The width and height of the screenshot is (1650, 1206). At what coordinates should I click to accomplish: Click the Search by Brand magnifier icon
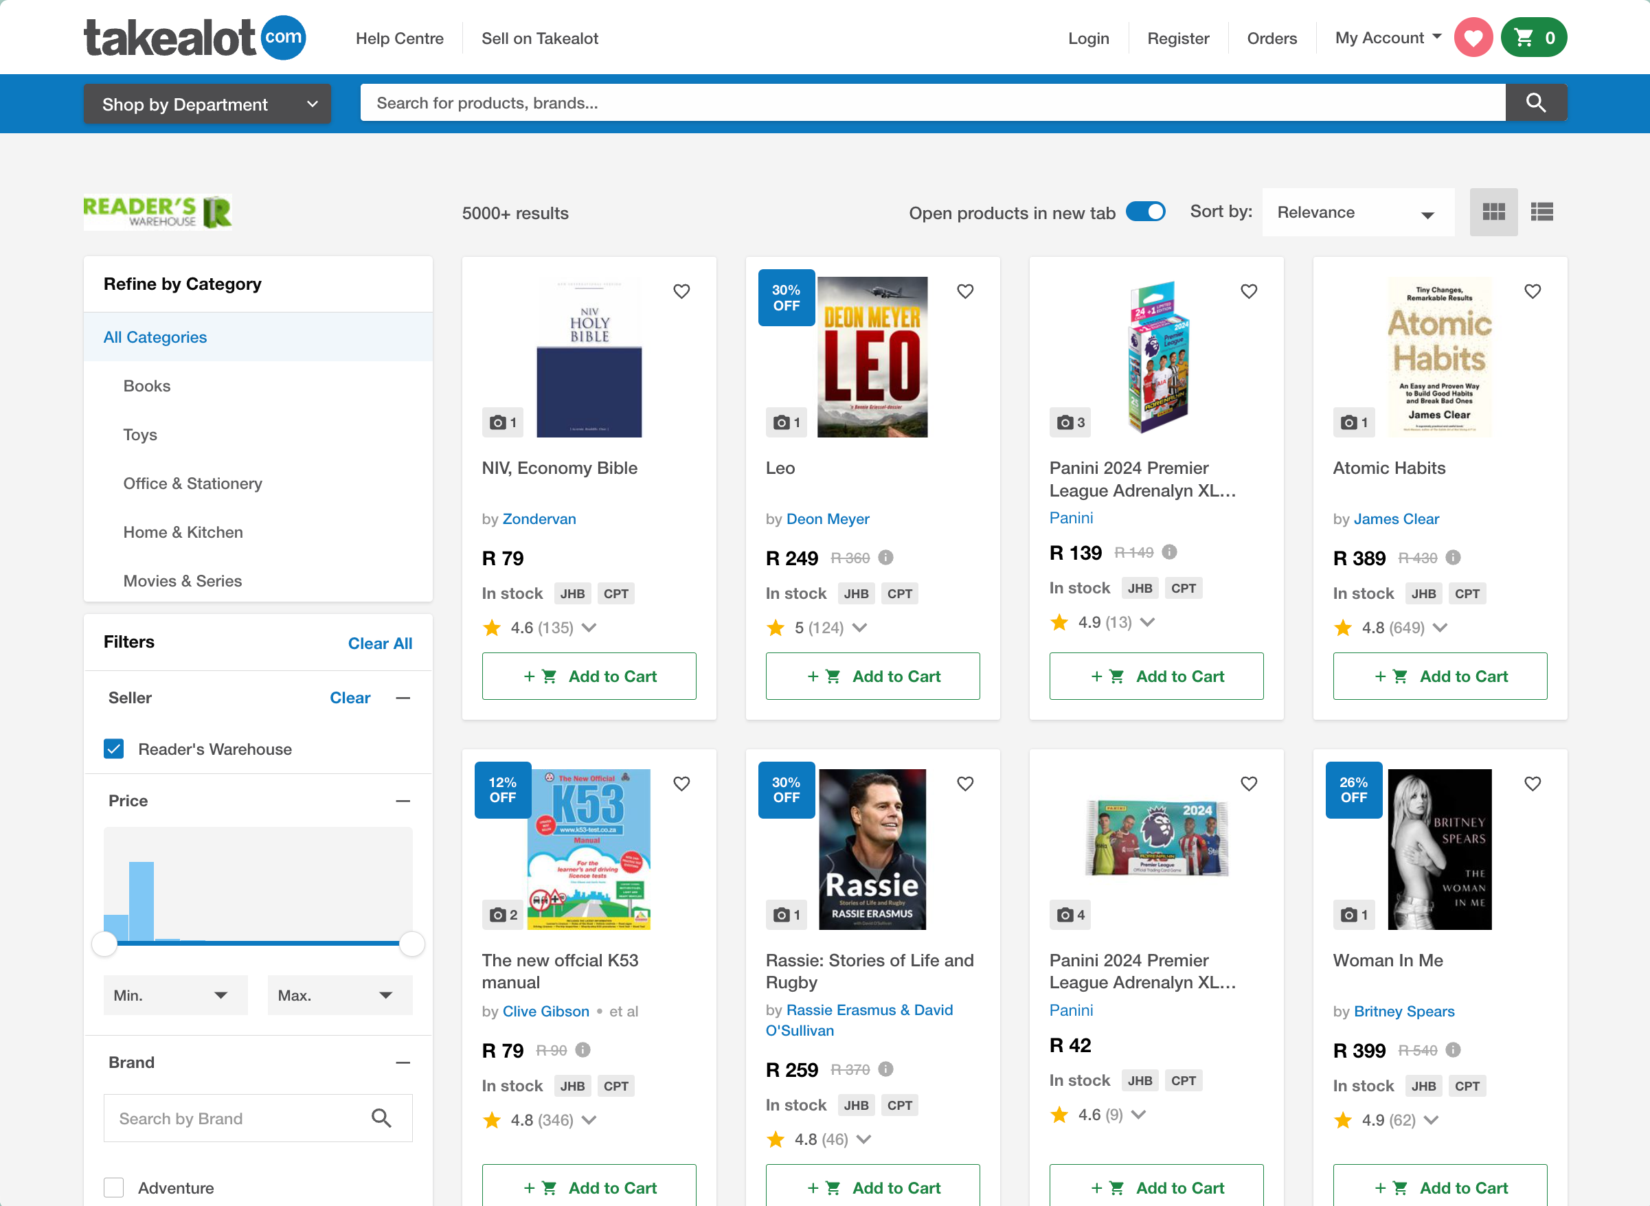click(x=381, y=1117)
